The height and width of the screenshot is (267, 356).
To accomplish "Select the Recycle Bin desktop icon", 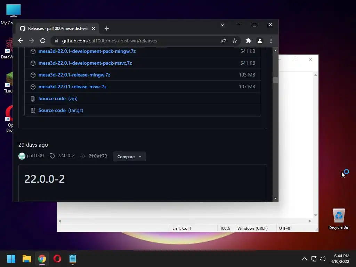I will tap(339, 218).
